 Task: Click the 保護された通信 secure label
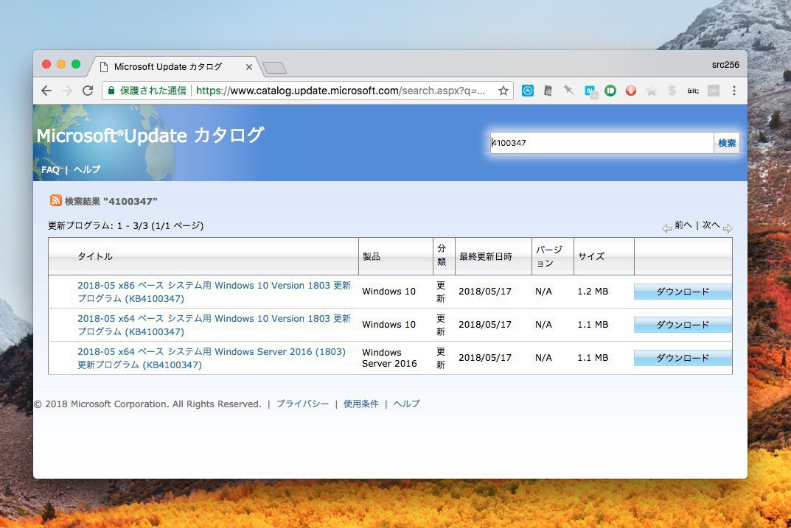[x=153, y=91]
